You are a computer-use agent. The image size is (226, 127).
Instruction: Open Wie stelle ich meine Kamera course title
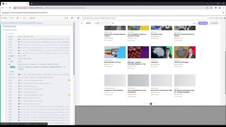(x=184, y=91)
